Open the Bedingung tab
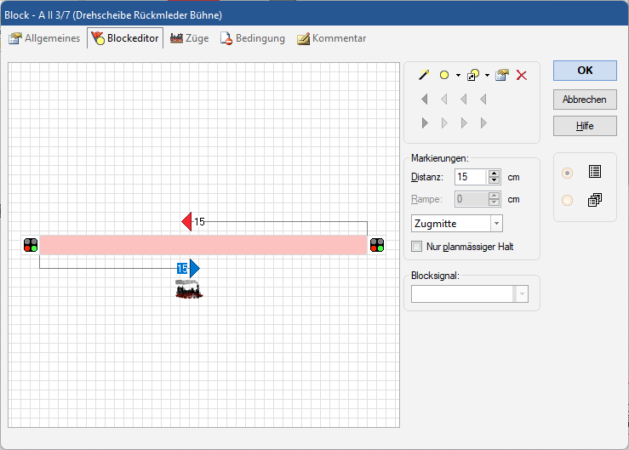 click(x=252, y=38)
